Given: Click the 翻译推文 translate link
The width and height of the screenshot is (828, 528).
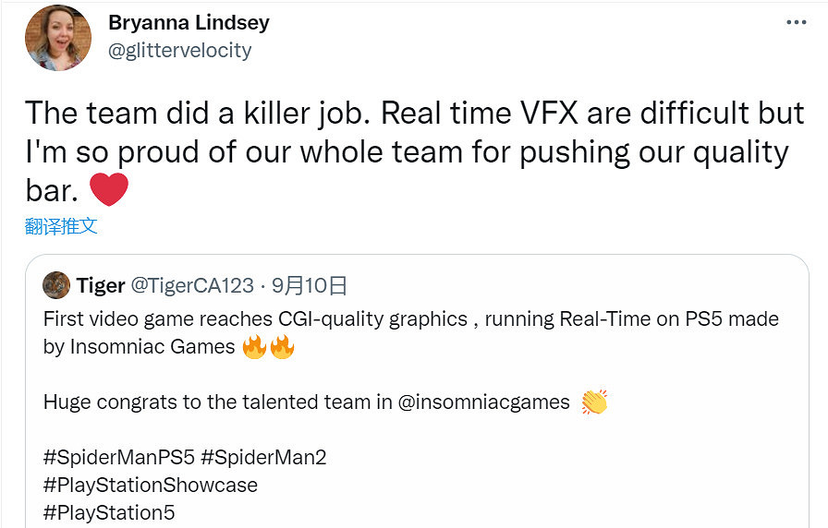Looking at the screenshot, I should pos(61,226).
